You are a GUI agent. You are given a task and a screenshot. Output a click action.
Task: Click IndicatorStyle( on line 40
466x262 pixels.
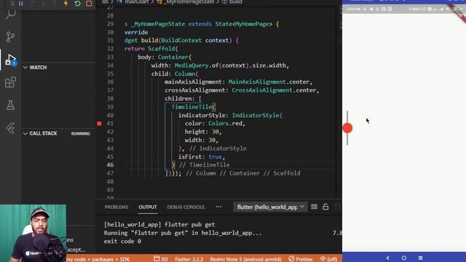[x=257, y=115]
